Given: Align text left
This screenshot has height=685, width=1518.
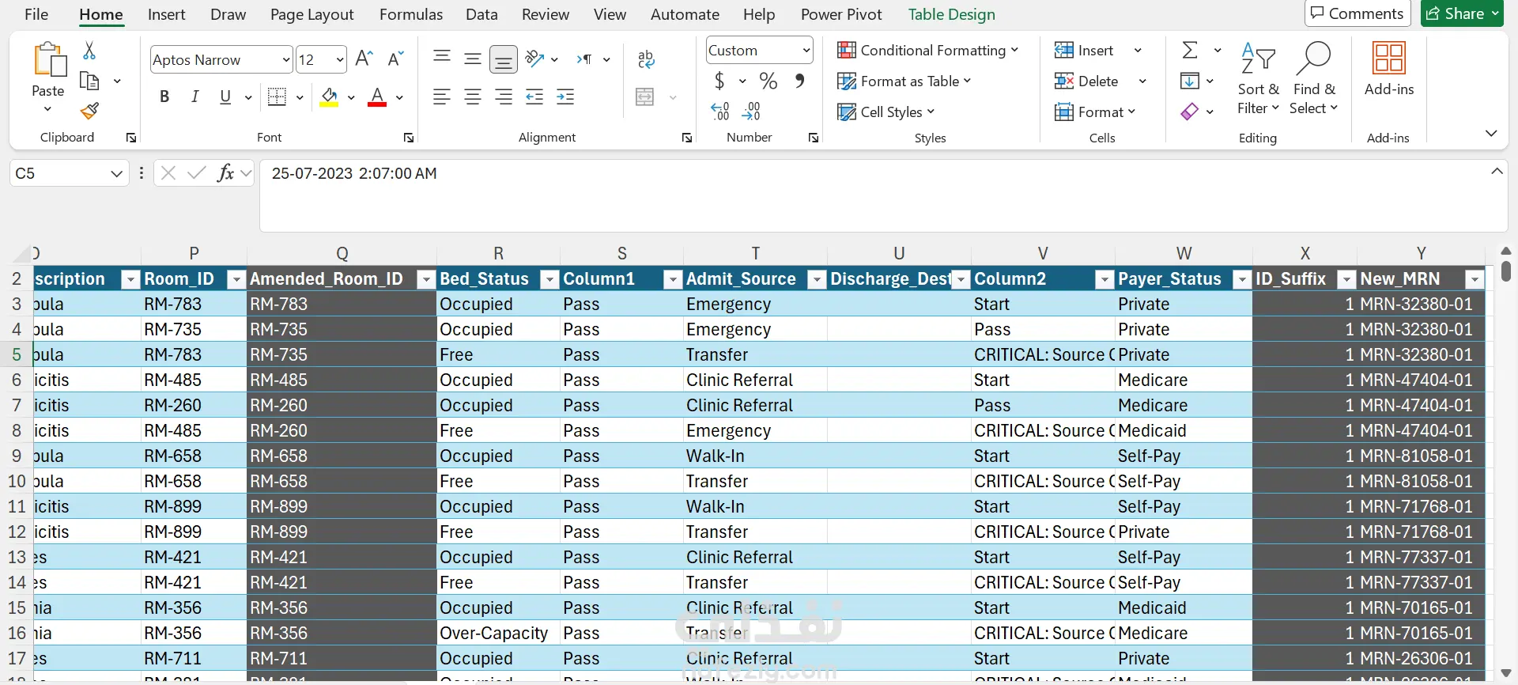Looking at the screenshot, I should [442, 97].
